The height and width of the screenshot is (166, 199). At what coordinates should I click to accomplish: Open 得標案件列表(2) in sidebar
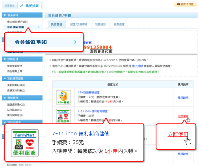click(x=16, y=90)
